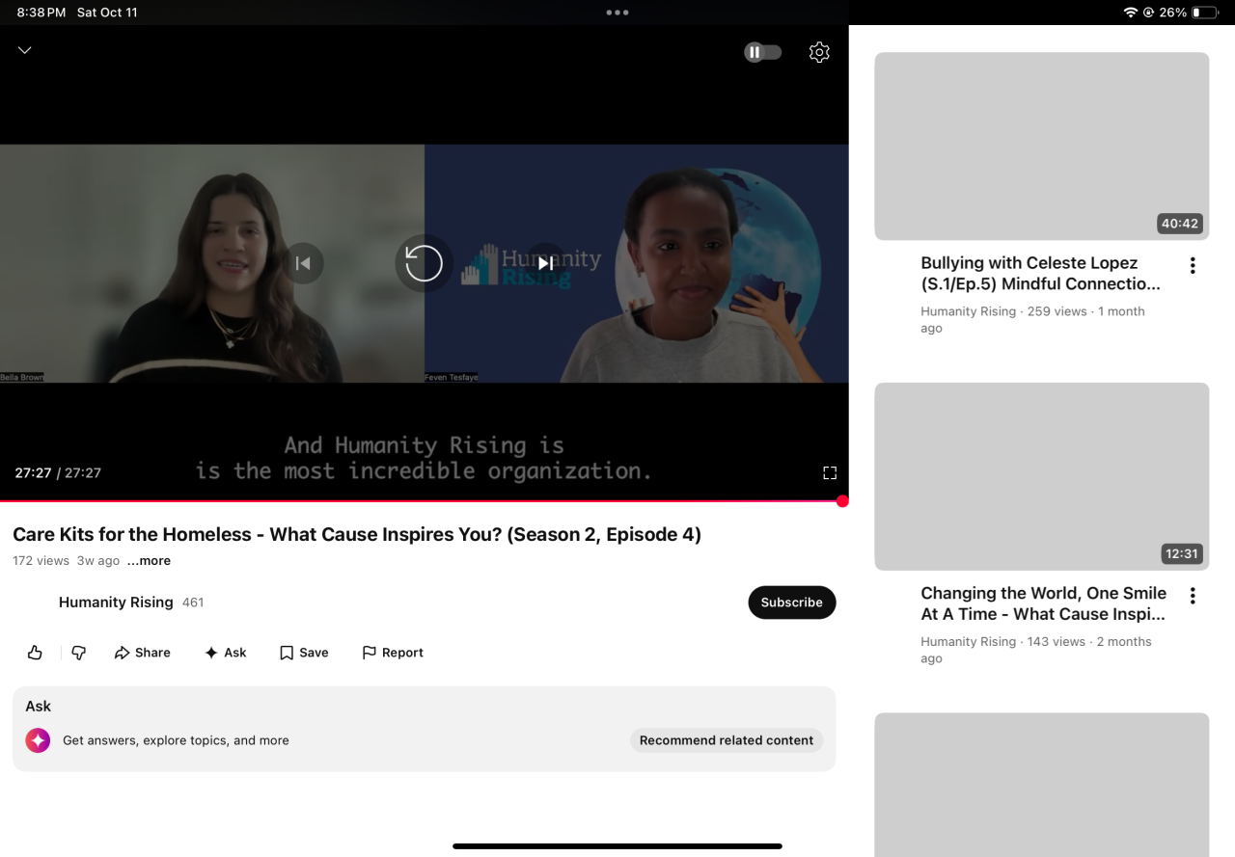Dislike the video with thumbs down
The height and width of the screenshot is (857, 1235).
point(79,653)
